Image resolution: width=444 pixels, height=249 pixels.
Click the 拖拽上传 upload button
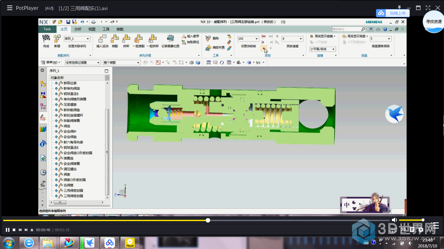point(393,13)
